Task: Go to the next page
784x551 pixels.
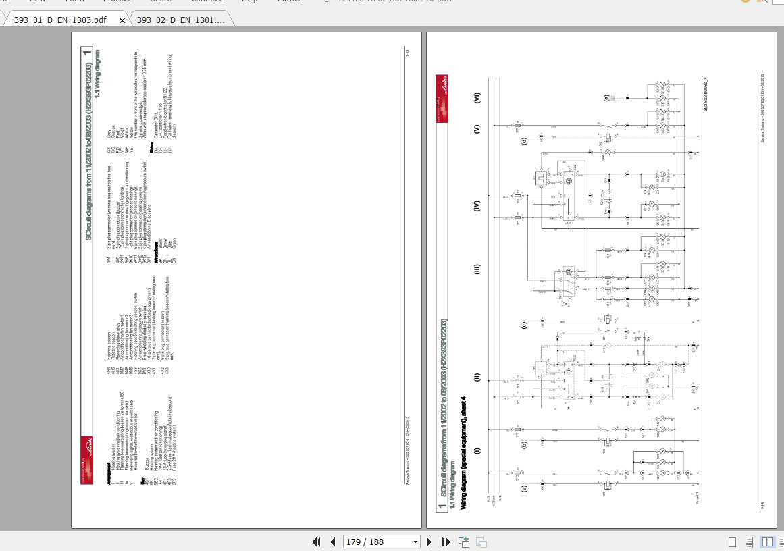Action: click(x=429, y=542)
